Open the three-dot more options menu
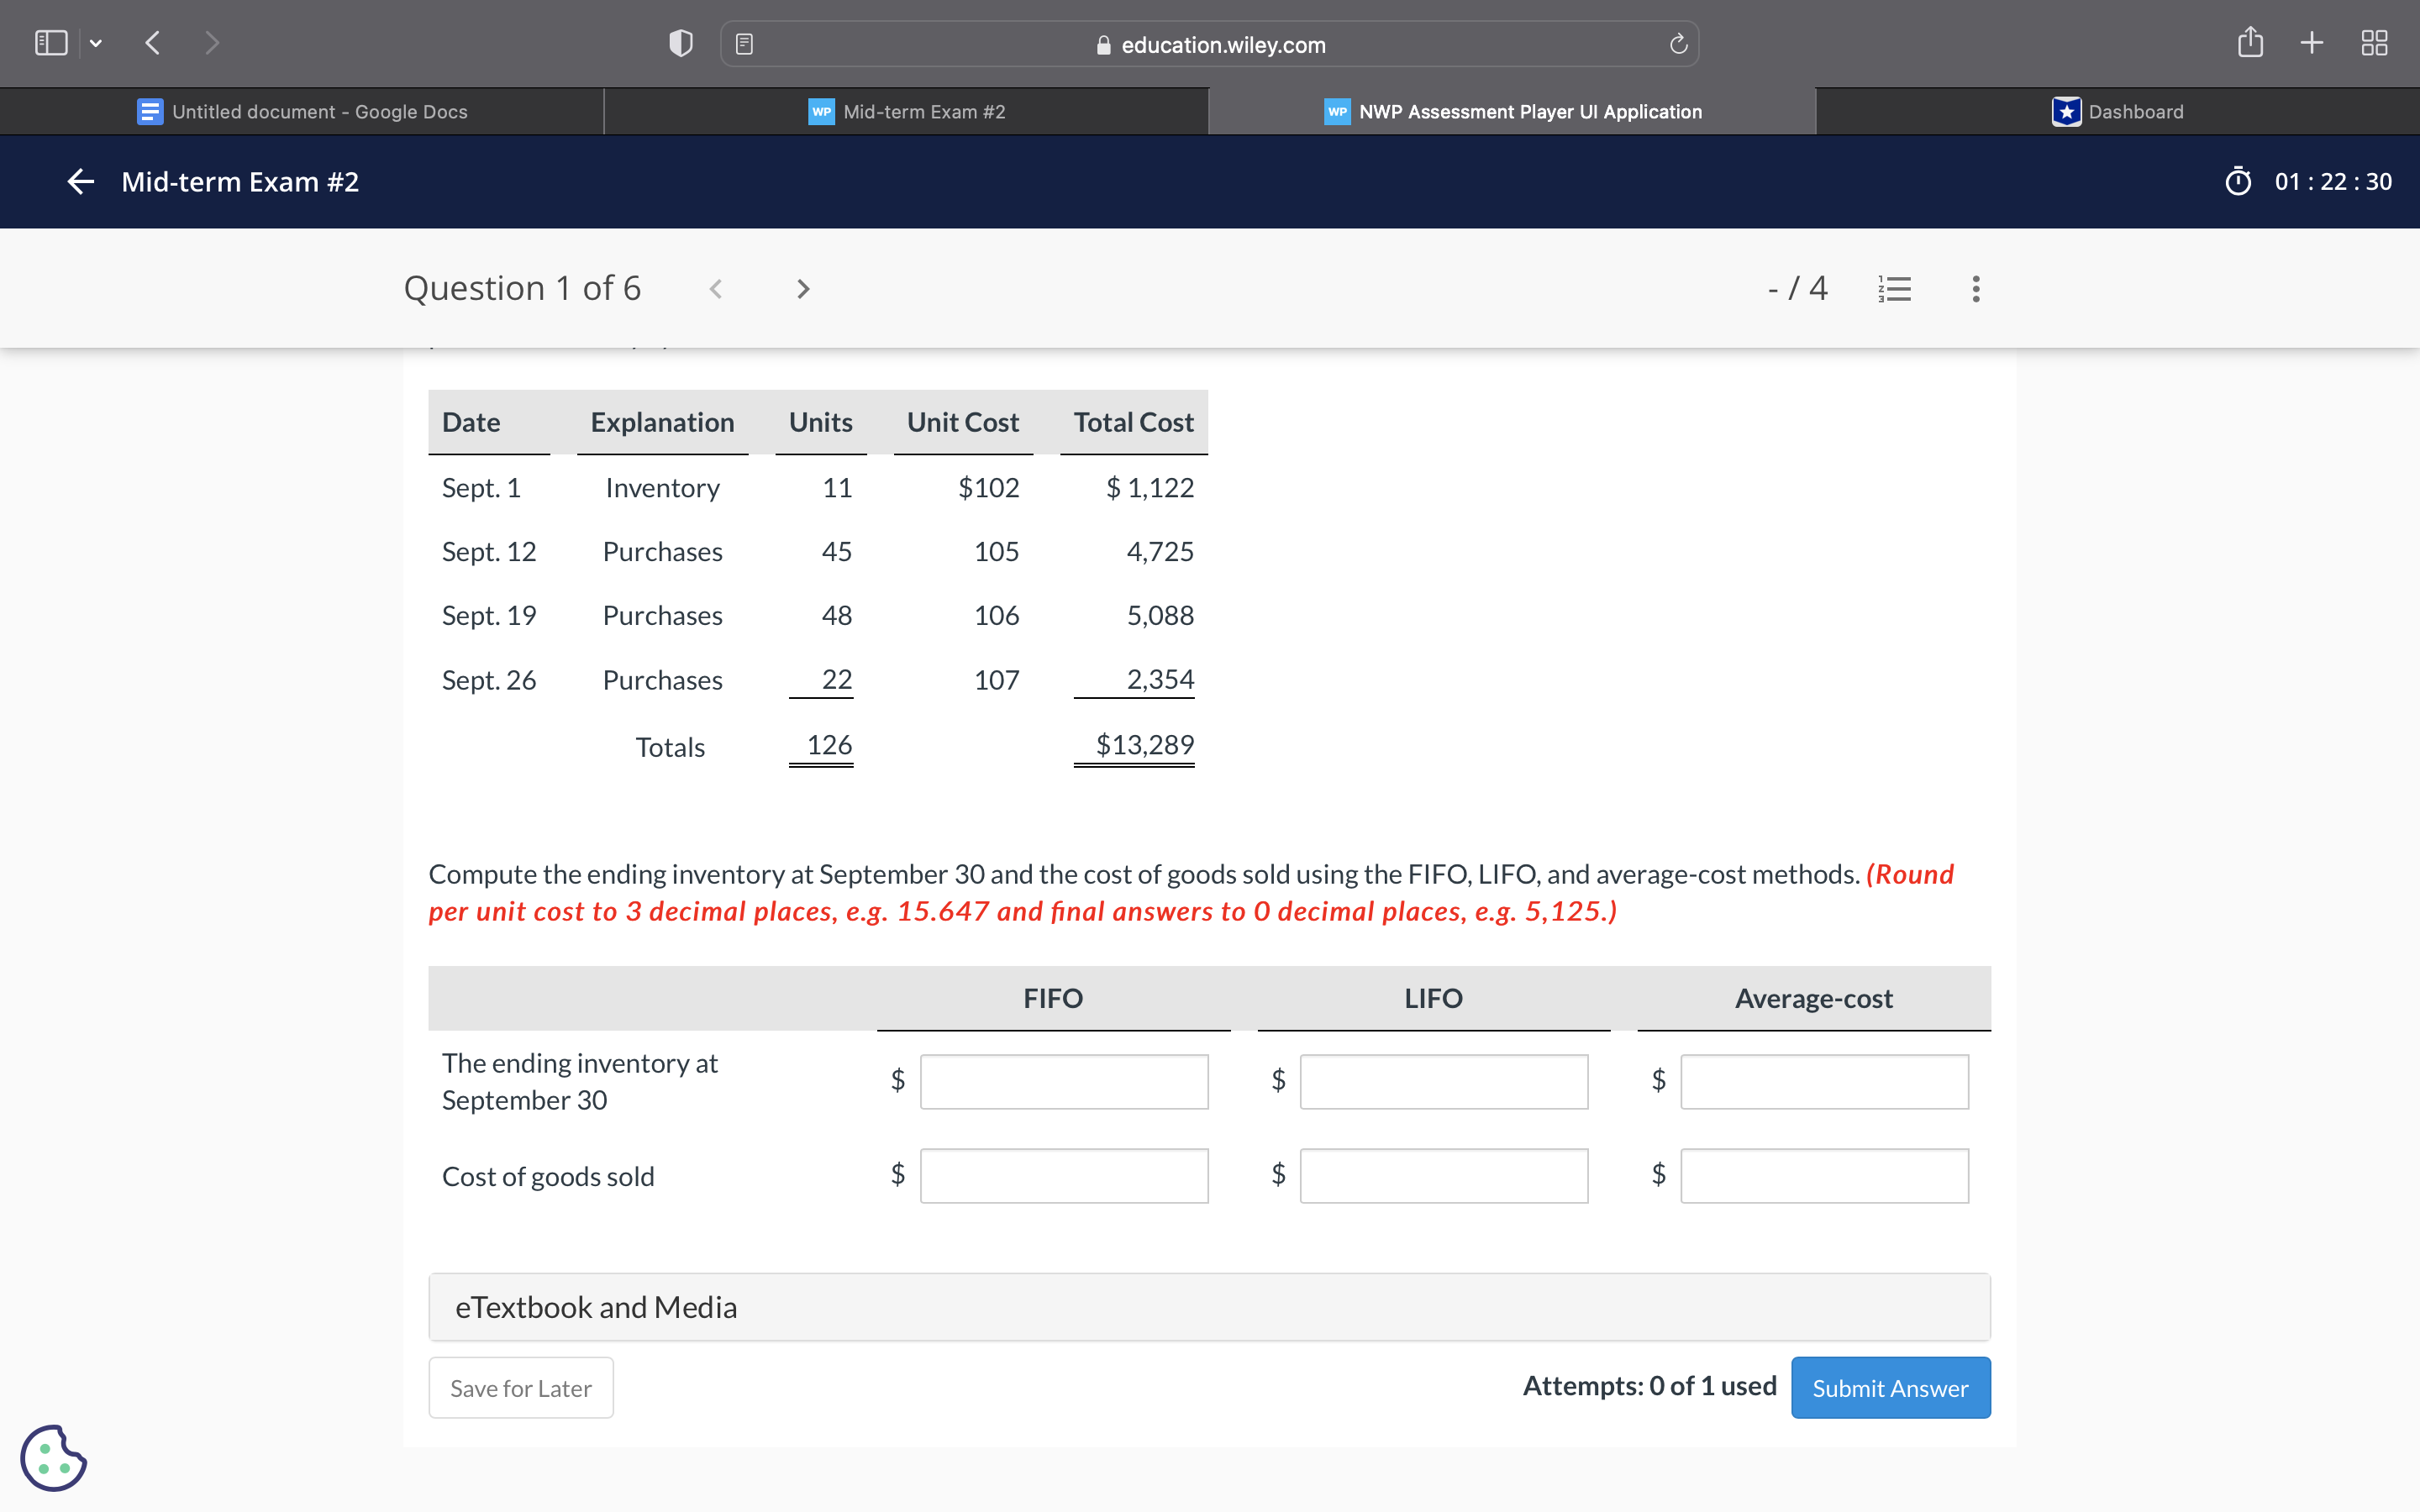2420x1512 pixels. (x=1976, y=289)
